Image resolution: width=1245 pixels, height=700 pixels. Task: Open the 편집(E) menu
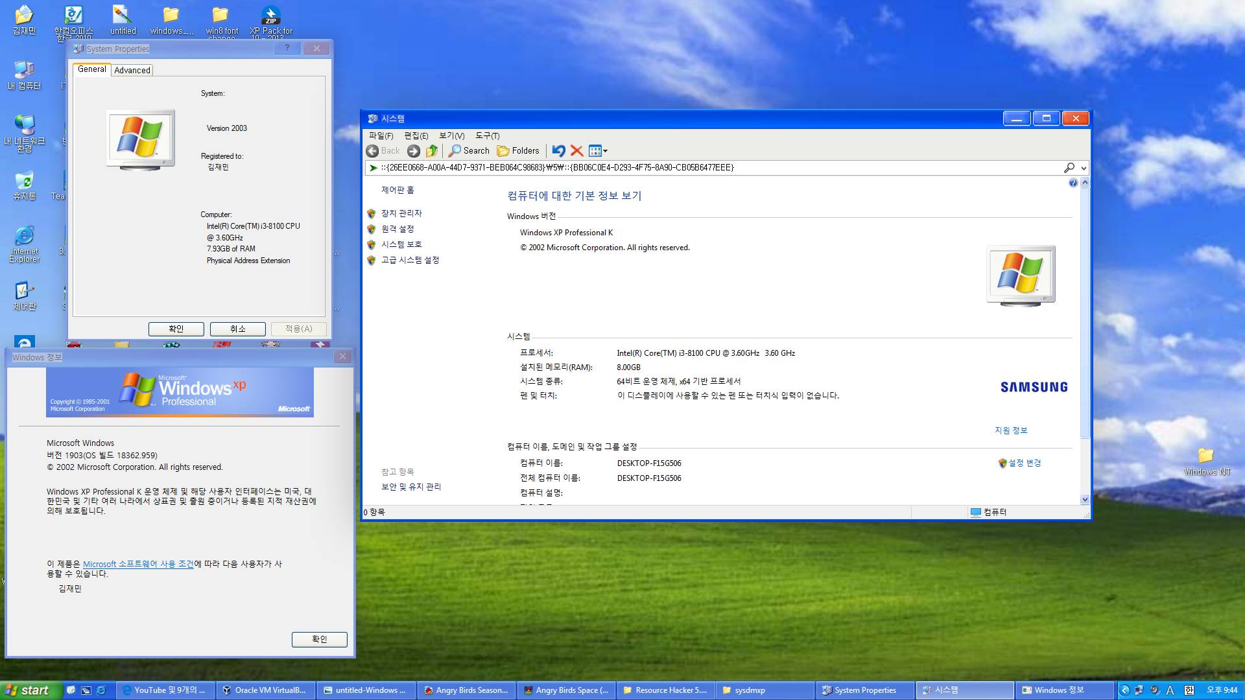[x=416, y=135]
